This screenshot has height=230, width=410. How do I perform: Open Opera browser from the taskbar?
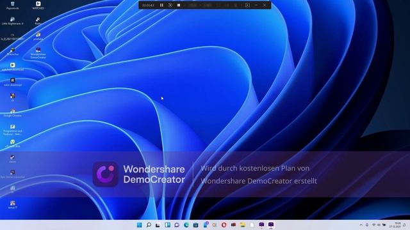[224, 225]
